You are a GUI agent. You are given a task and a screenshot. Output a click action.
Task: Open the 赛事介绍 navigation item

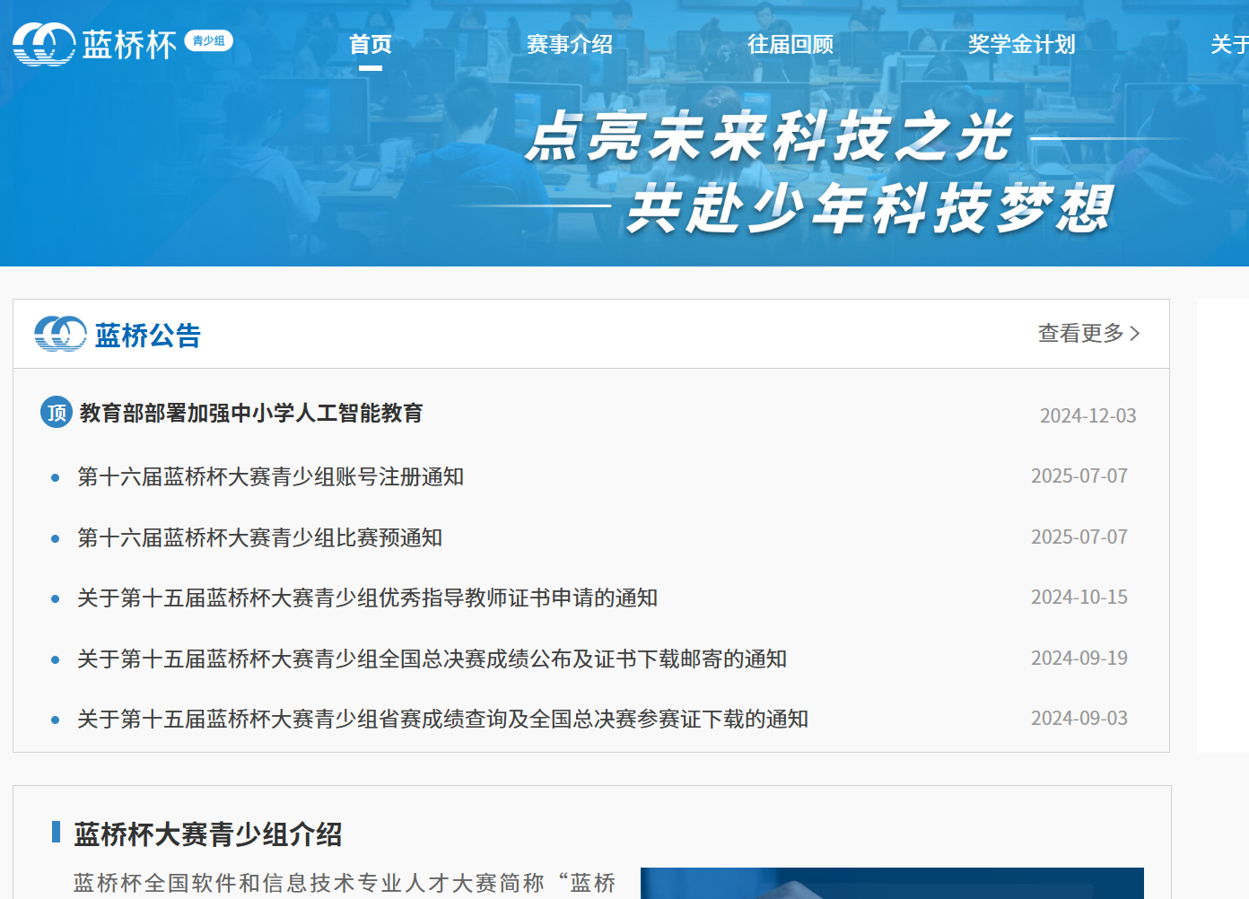pos(570,44)
